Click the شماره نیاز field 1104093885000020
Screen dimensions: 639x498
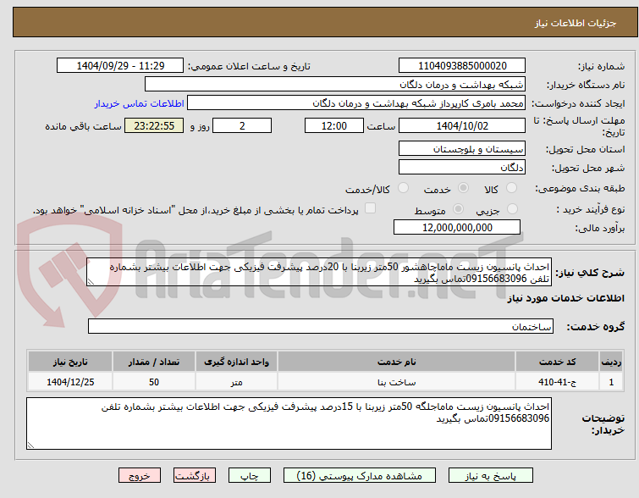[x=462, y=66]
